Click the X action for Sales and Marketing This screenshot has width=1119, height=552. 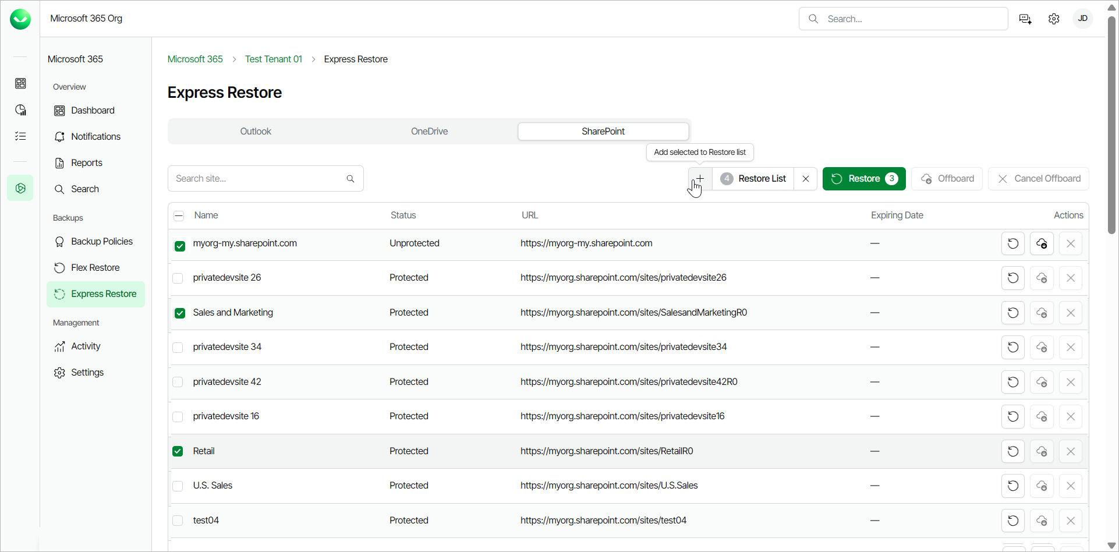pyautogui.click(x=1071, y=313)
